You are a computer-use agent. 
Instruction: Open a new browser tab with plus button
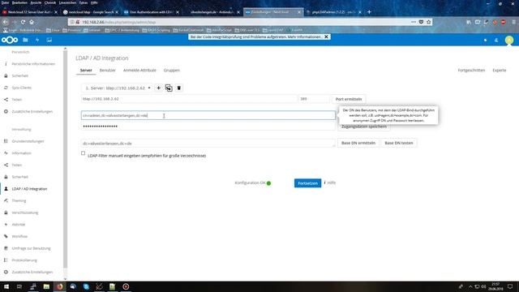pos(369,12)
